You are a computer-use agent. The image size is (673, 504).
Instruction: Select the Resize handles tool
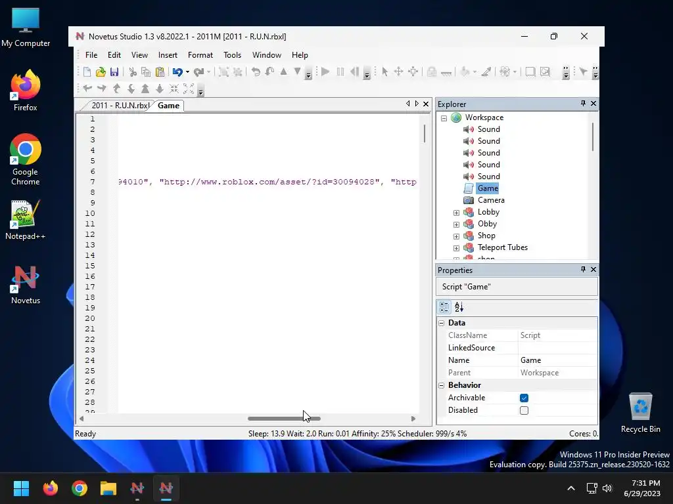pos(413,72)
